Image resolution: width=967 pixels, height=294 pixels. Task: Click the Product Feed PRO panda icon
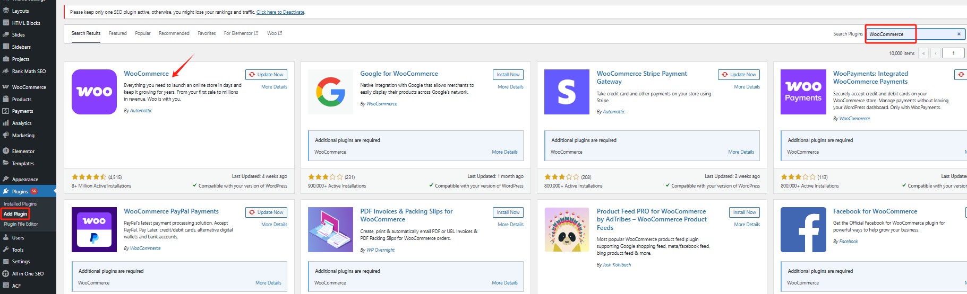point(567,229)
